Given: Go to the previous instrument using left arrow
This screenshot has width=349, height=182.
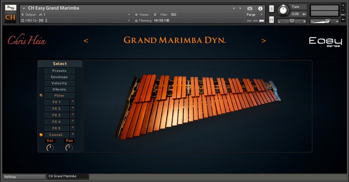Looking at the screenshot, I should [x=234, y=8].
